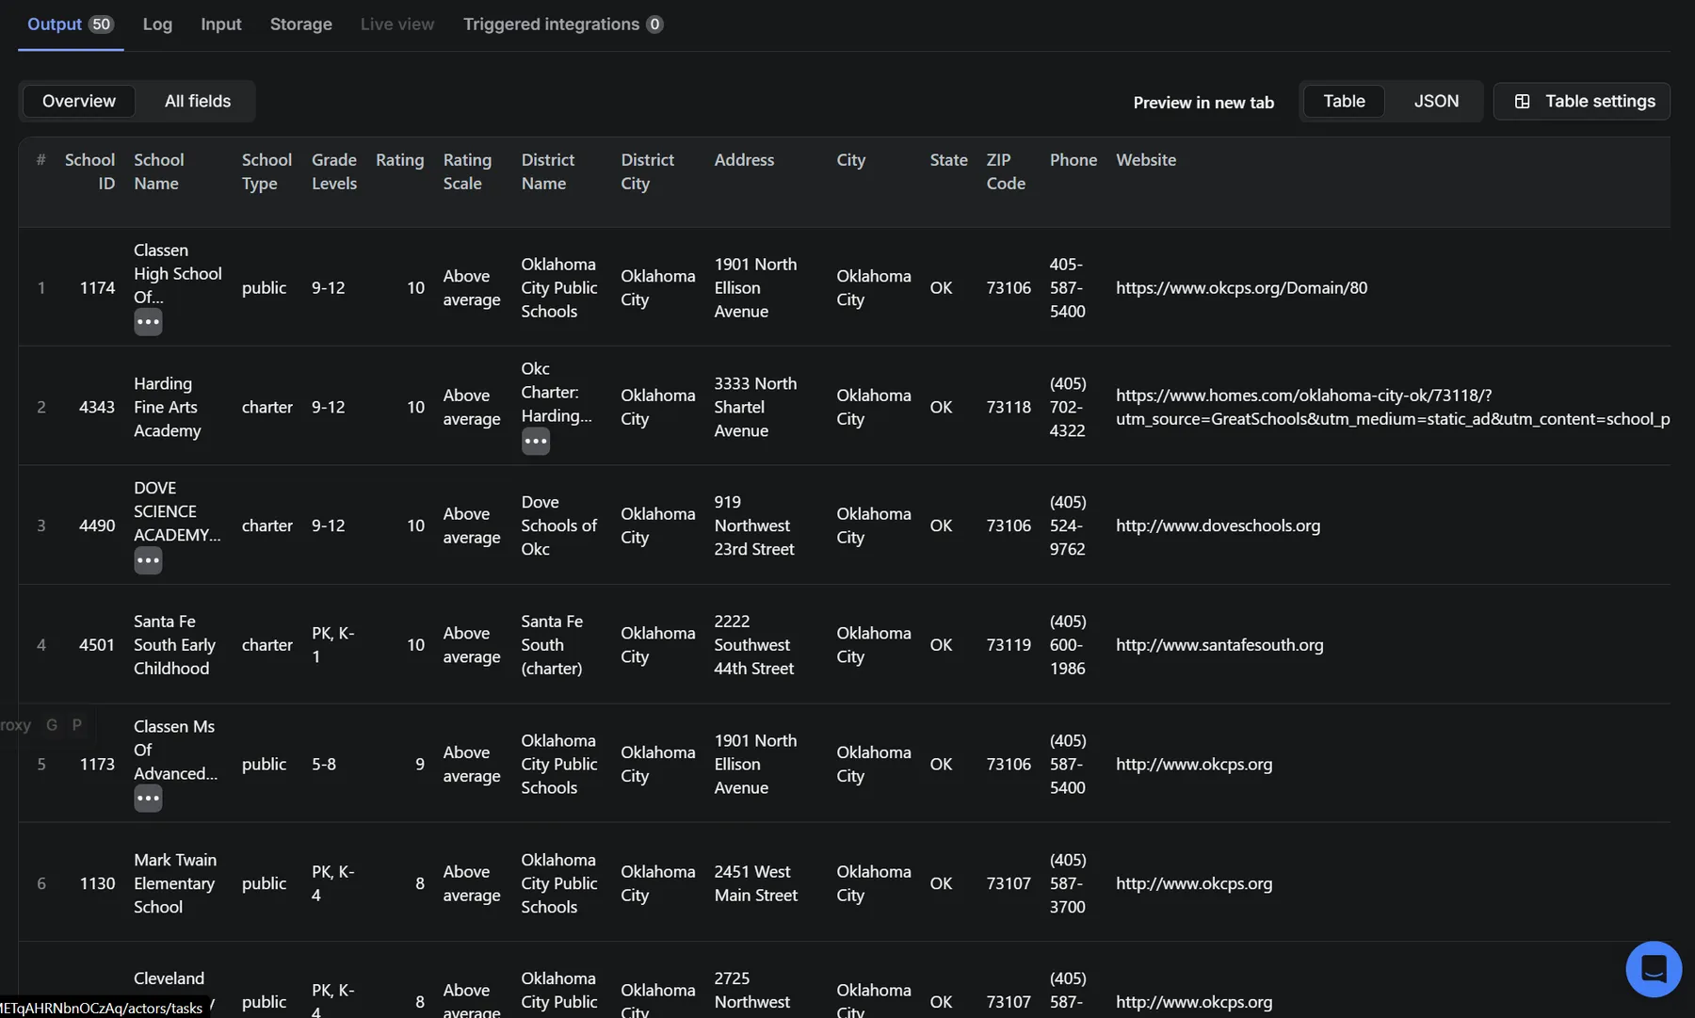Switch to the Storage tab
This screenshot has height=1018, width=1695.
point(300,24)
